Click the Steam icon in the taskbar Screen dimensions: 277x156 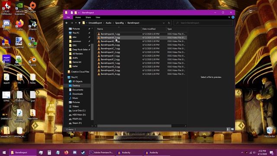pos(83,153)
